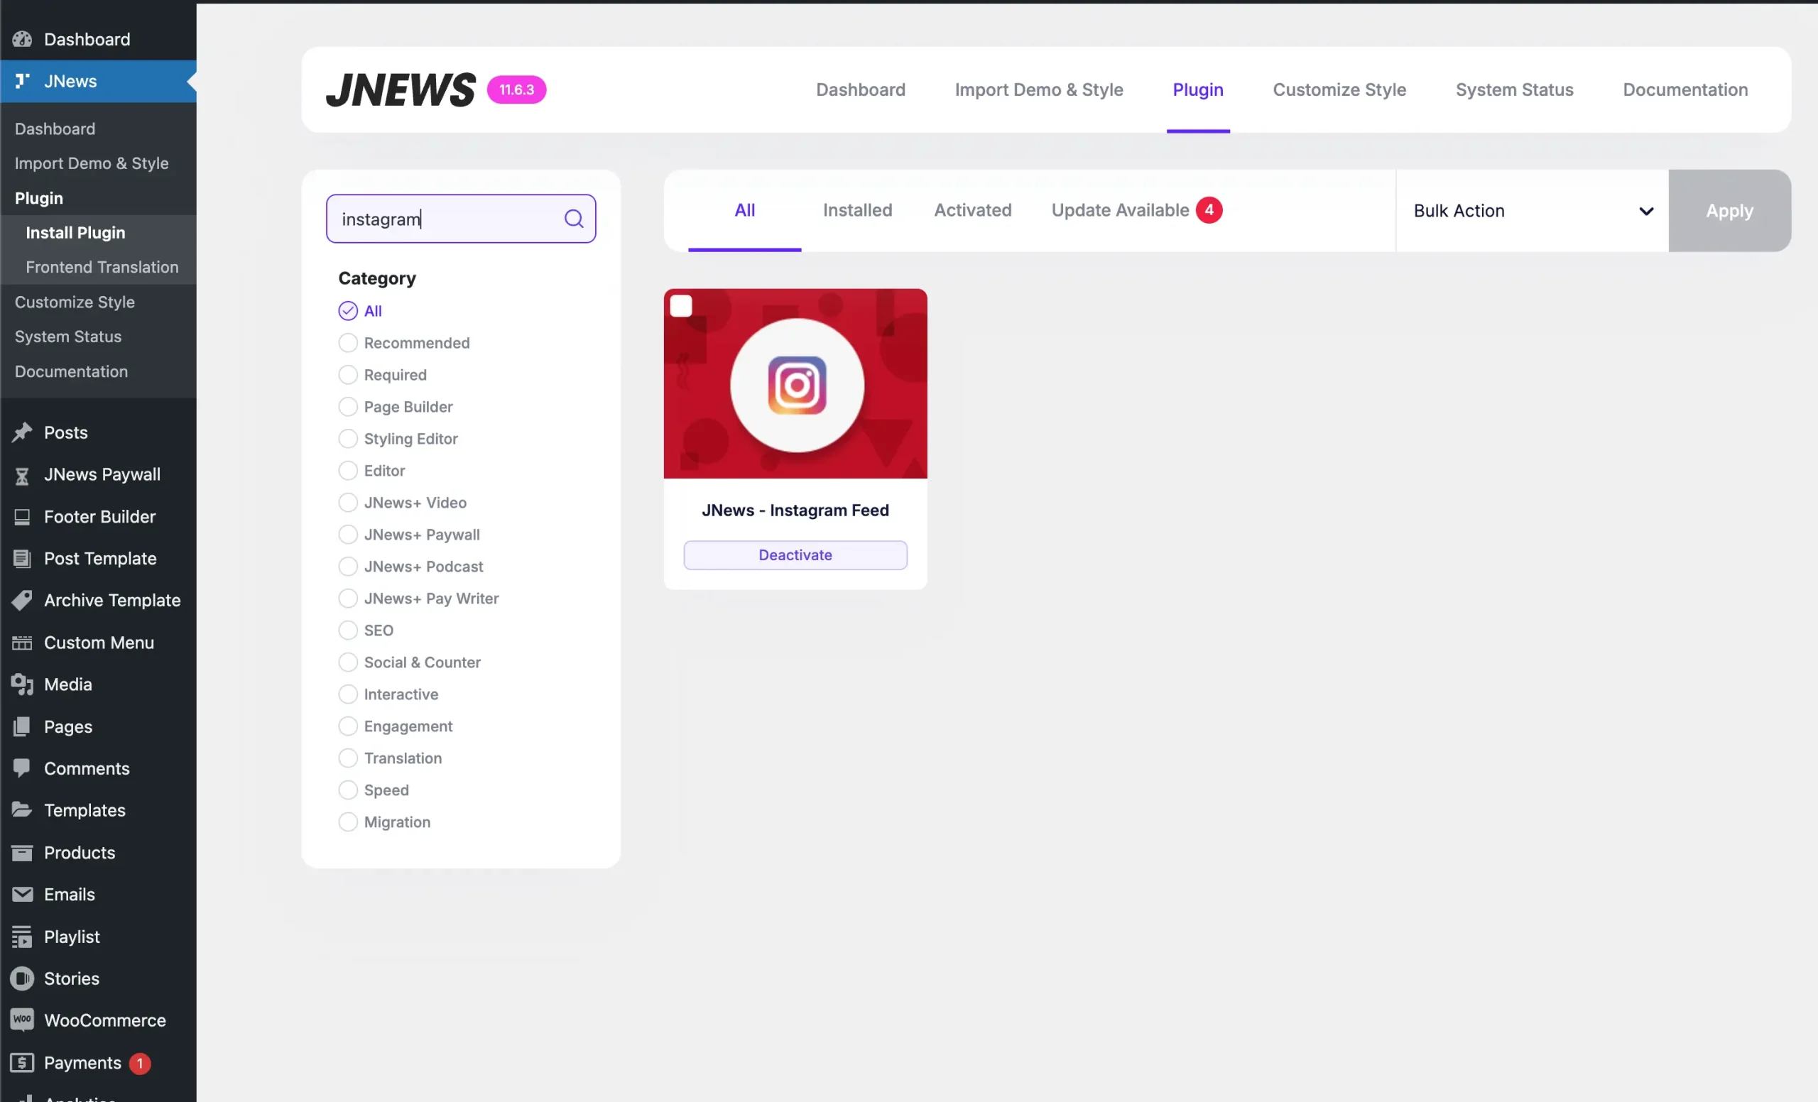
Task: Click the Emails envelope icon
Action: point(22,894)
